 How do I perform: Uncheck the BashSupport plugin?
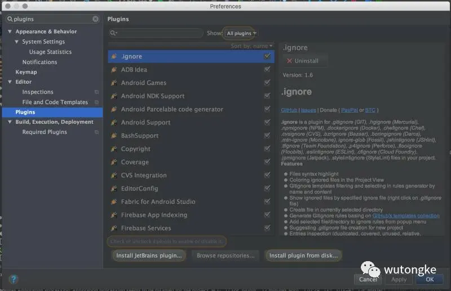(267, 135)
